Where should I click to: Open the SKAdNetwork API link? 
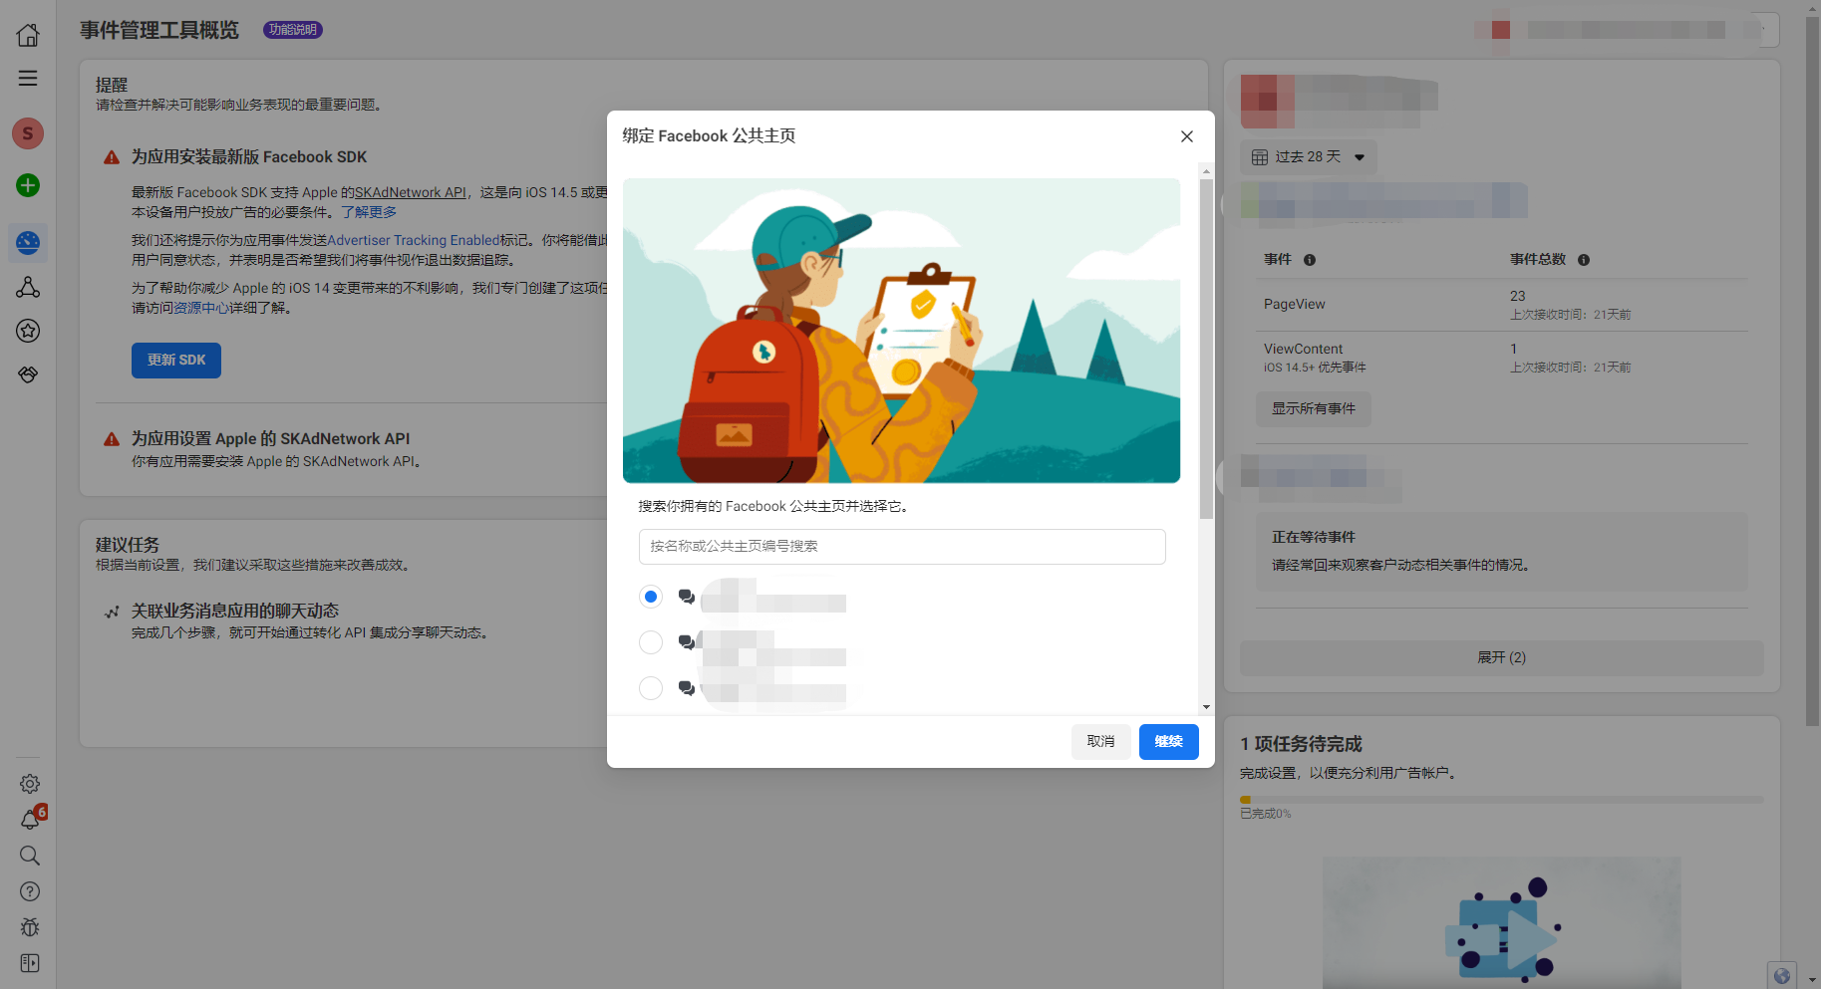coord(410,191)
